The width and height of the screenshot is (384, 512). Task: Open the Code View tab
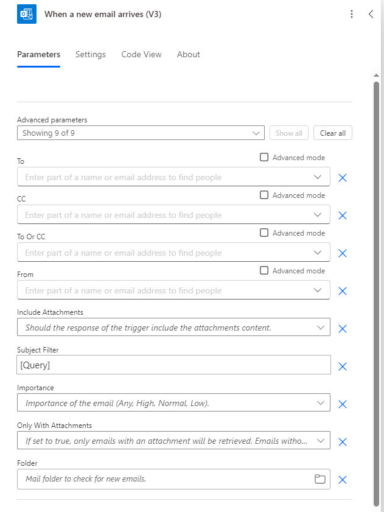click(x=141, y=54)
